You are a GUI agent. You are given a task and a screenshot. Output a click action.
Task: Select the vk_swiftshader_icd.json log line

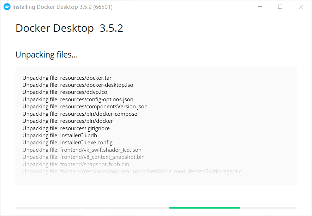82,150
